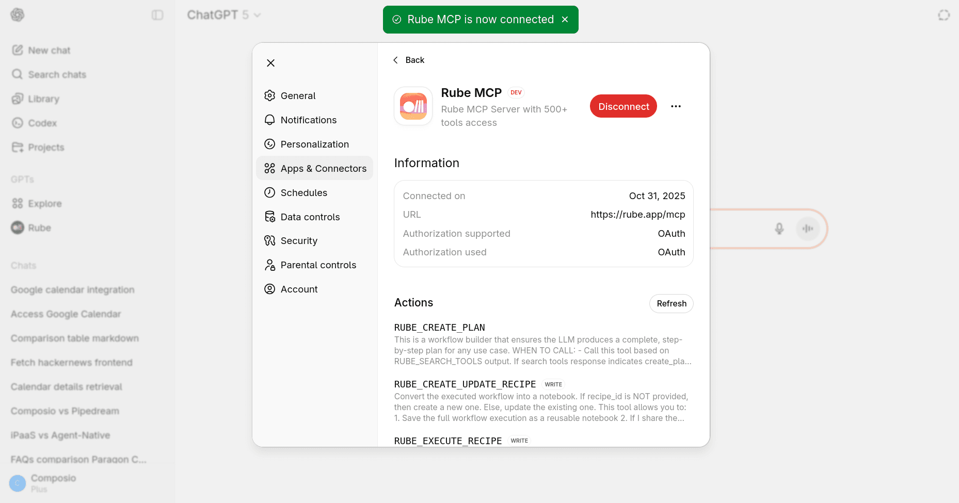The height and width of the screenshot is (503, 959).
Task: Click the Parental controls icon
Action: tap(269, 265)
